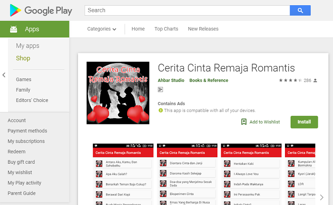Image resolution: width=333 pixels, height=205 pixels.
Task: Open the first screenshot with Antara Aku, Kamu
Action: pos(123,174)
